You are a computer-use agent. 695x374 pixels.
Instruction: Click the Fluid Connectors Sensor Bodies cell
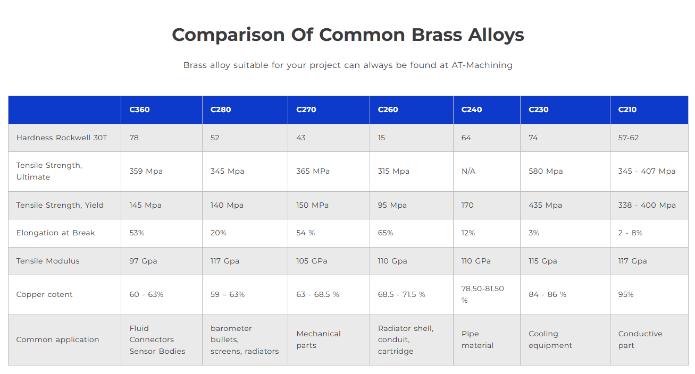pos(162,340)
